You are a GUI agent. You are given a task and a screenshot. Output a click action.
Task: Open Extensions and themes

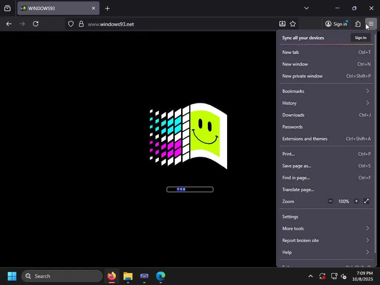pyautogui.click(x=327, y=139)
